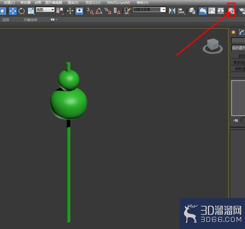Image resolution: width=245 pixels, height=229 pixels.
Task: Switch to the Modify command panel tab
Action: tap(241, 32)
